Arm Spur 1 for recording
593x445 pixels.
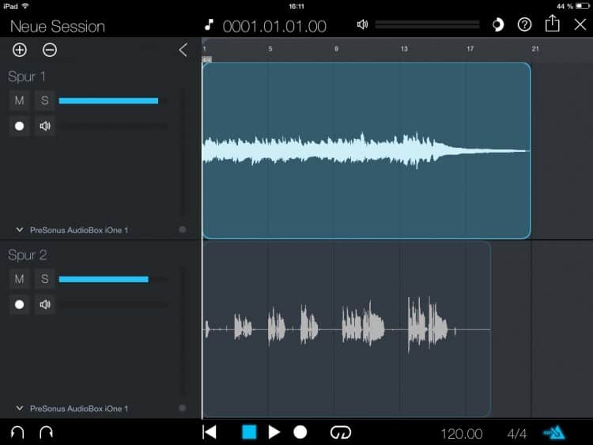click(20, 126)
